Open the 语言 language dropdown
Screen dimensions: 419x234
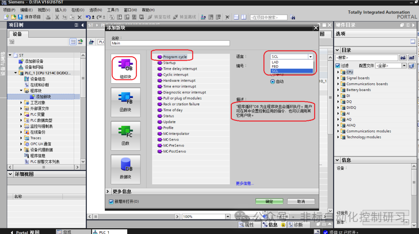coord(310,56)
